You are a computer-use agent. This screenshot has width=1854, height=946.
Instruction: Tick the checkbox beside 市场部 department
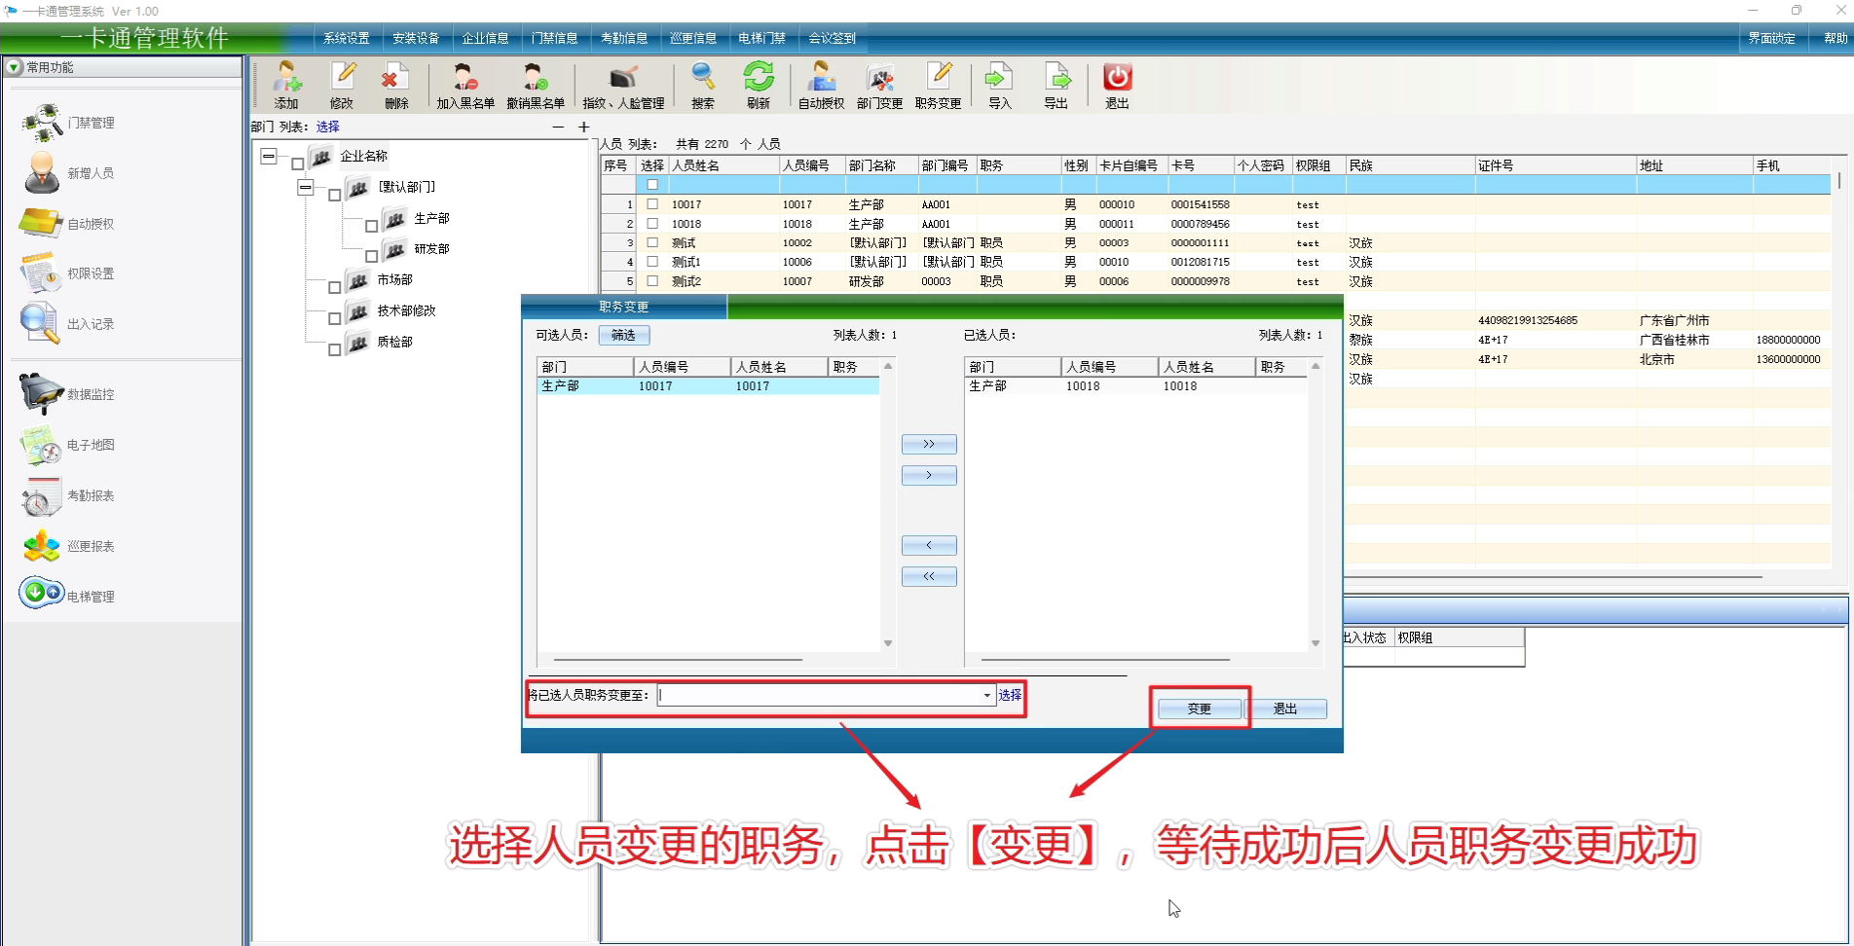pyautogui.click(x=335, y=287)
